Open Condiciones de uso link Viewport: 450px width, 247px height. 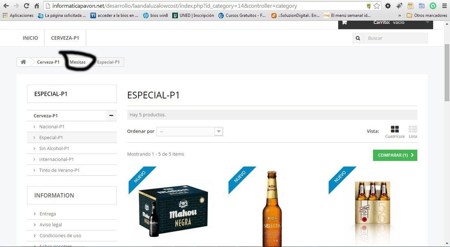[x=60, y=236]
